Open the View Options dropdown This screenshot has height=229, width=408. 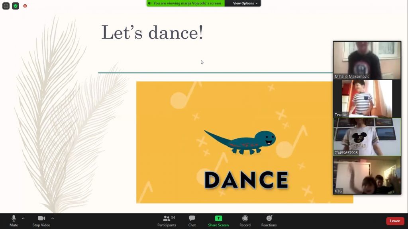coord(245,3)
